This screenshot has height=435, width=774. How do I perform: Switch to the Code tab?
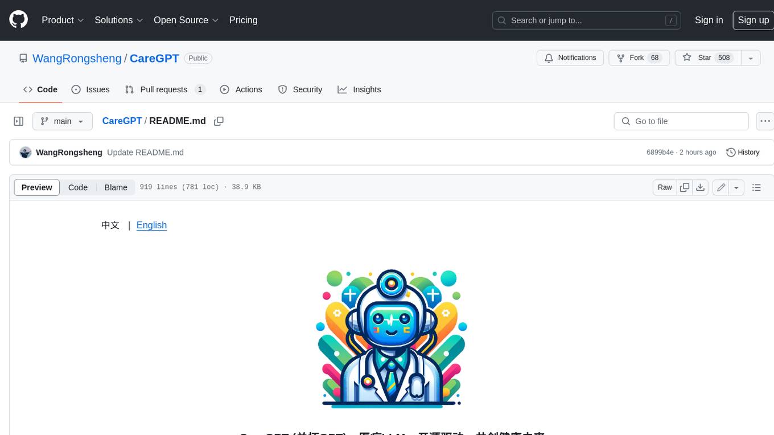pyautogui.click(x=40, y=89)
